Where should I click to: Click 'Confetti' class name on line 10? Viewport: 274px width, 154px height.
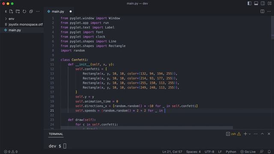pos(79,60)
